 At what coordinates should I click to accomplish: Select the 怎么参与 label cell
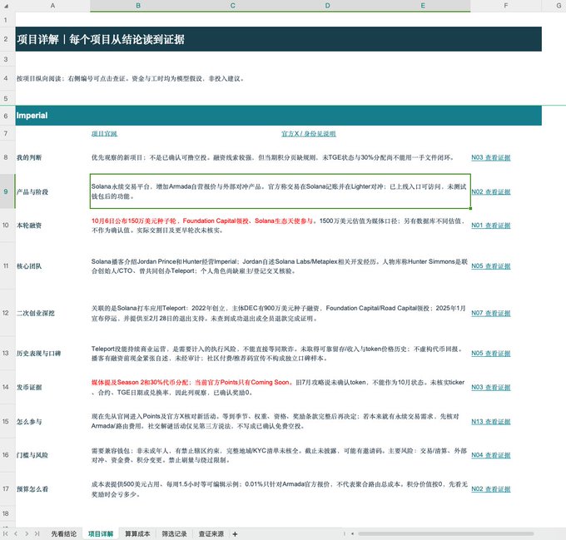pyautogui.click(x=52, y=422)
